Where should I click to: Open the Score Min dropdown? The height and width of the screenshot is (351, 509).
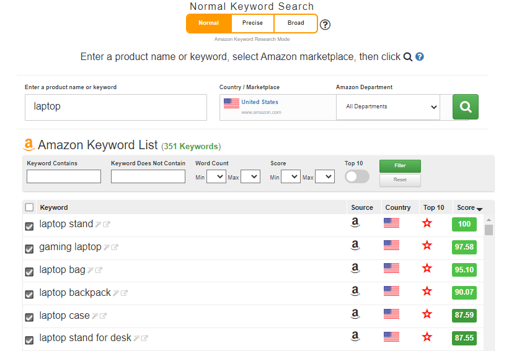[291, 176]
